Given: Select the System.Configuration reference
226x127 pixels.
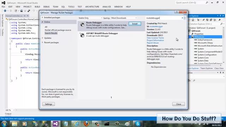Looking at the screenshot, I should click(x=207, y=55).
